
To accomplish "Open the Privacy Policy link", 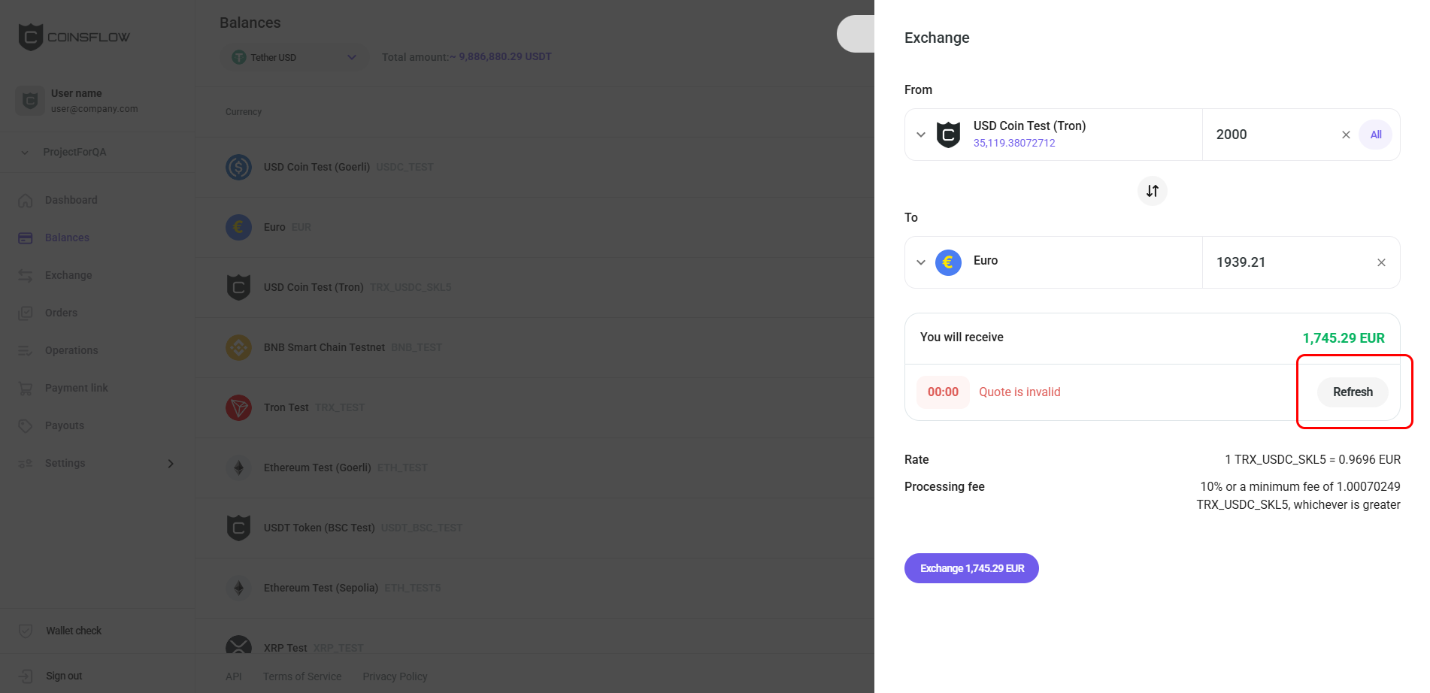I will coord(395,676).
